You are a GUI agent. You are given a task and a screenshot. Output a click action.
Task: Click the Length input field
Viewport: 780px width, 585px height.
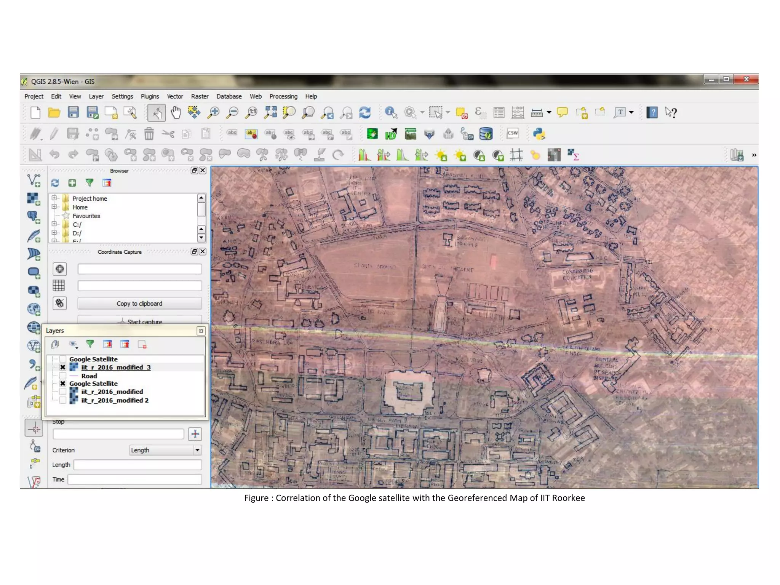137,465
